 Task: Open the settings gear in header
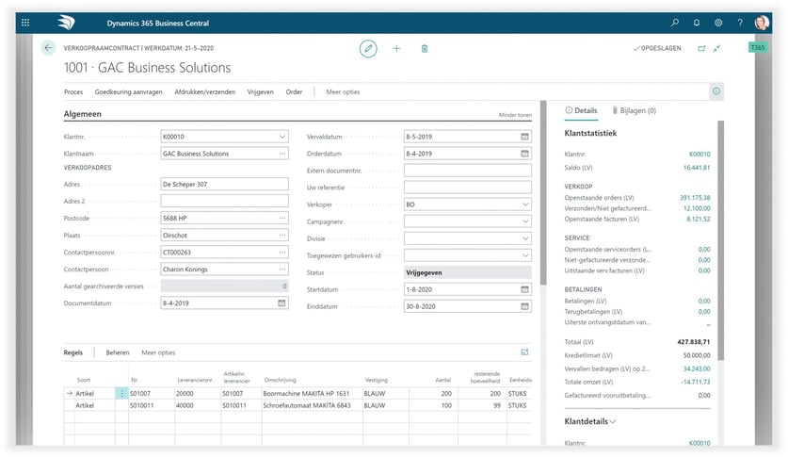pos(718,23)
